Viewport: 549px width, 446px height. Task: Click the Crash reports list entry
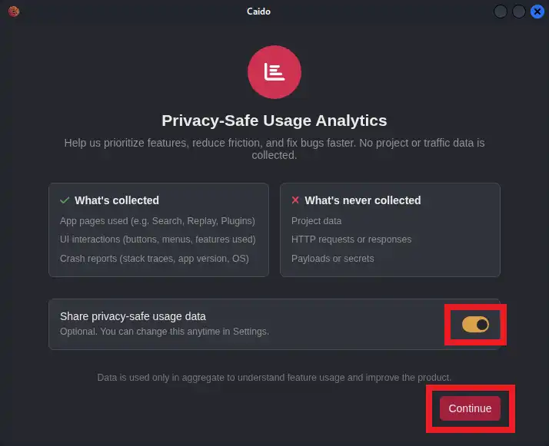click(x=155, y=259)
